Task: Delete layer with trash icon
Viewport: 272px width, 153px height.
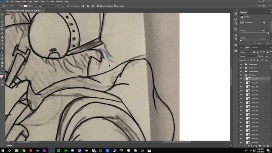Action: (268, 146)
